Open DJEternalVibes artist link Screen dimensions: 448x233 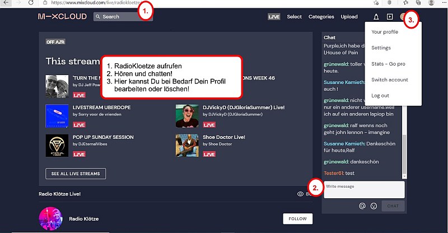[93, 144]
